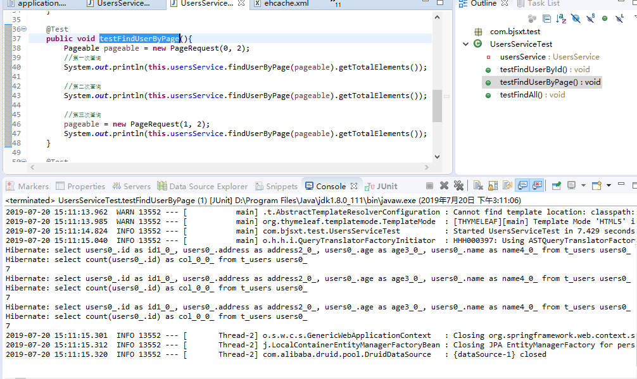Screen dimensions: 637x379
Task: Click the highlighted testFindUserByPage method name
Action: tap(139, 39)
